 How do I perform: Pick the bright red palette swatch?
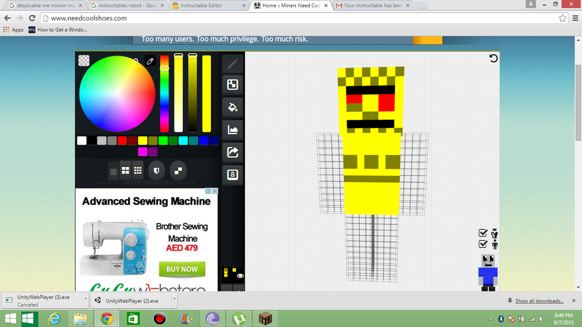(x=122, y=141)
